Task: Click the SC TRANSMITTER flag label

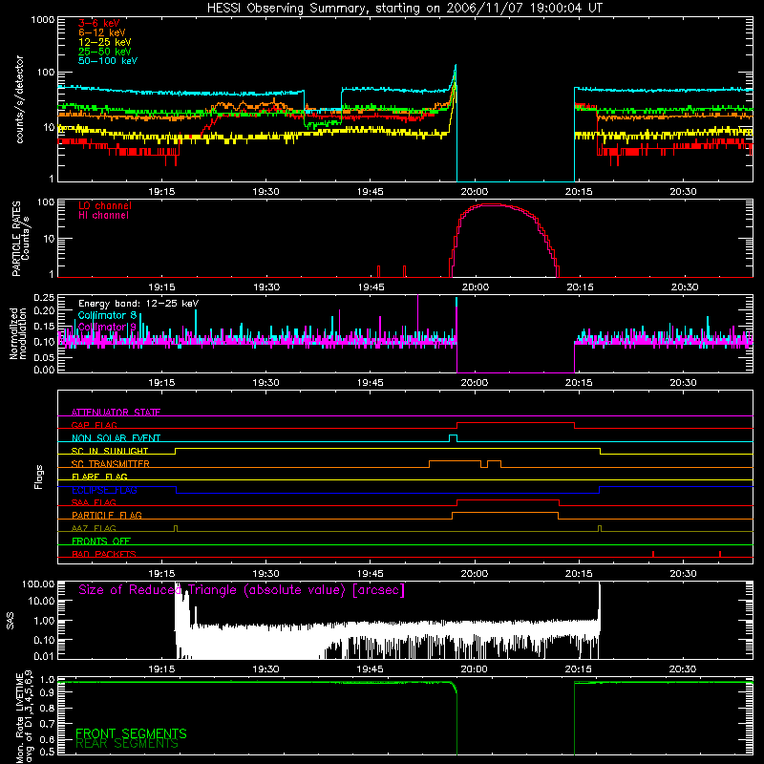Action: (111, 464)
